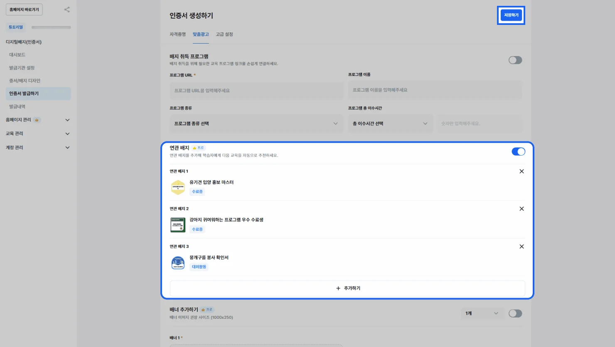The image size is (615, 347).
Task: Remove 연관 배지 3 with X icon
Action: tap(522, 247)
